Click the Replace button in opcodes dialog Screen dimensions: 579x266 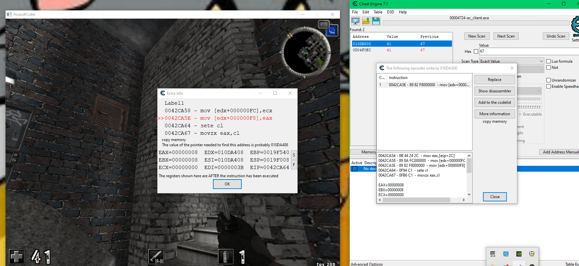pyautogui.click(x=494, y=80)
